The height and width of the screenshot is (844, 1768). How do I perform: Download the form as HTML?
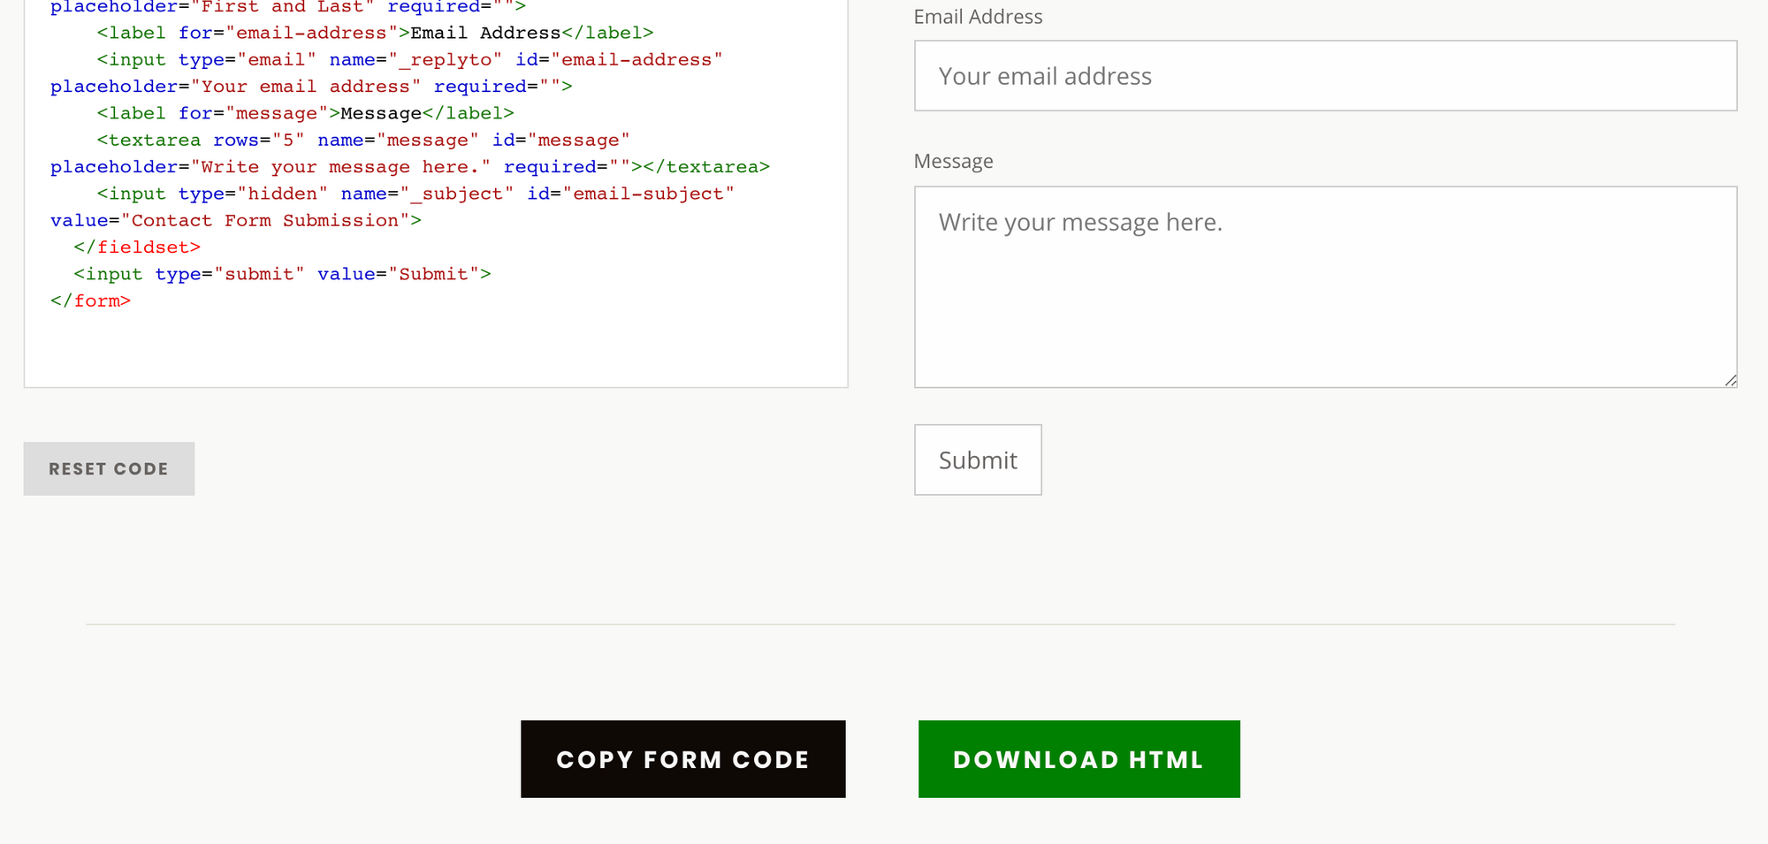coord(1078,759)
